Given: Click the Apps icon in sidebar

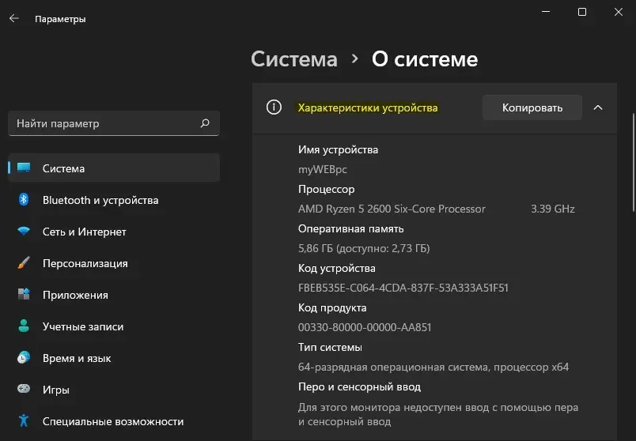Looking at the screenshot, I should click(x=24, y=295).
